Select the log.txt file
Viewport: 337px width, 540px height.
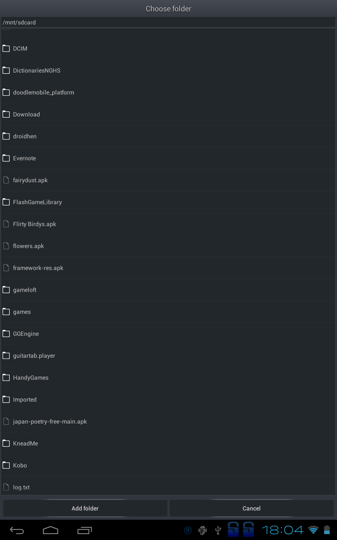pyautogui.click(x=21, y=487)
